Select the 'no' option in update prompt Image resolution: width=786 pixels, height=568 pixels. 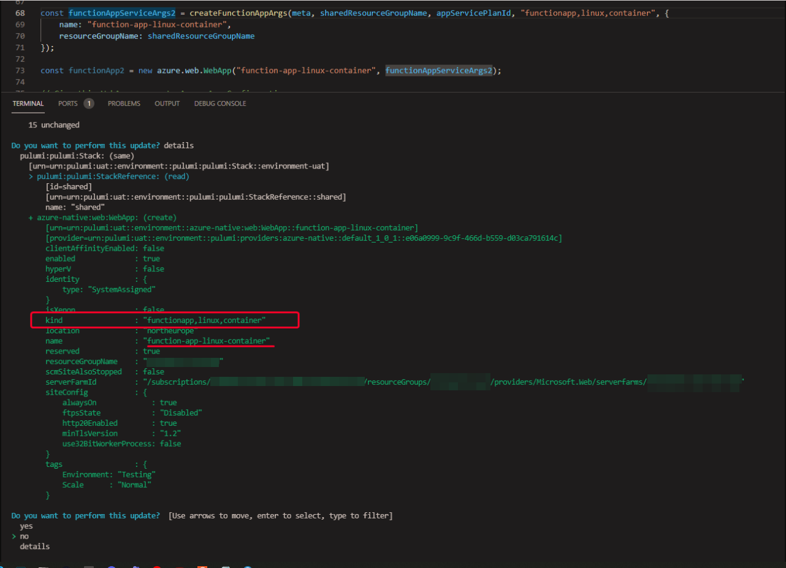tap(24, 536)
